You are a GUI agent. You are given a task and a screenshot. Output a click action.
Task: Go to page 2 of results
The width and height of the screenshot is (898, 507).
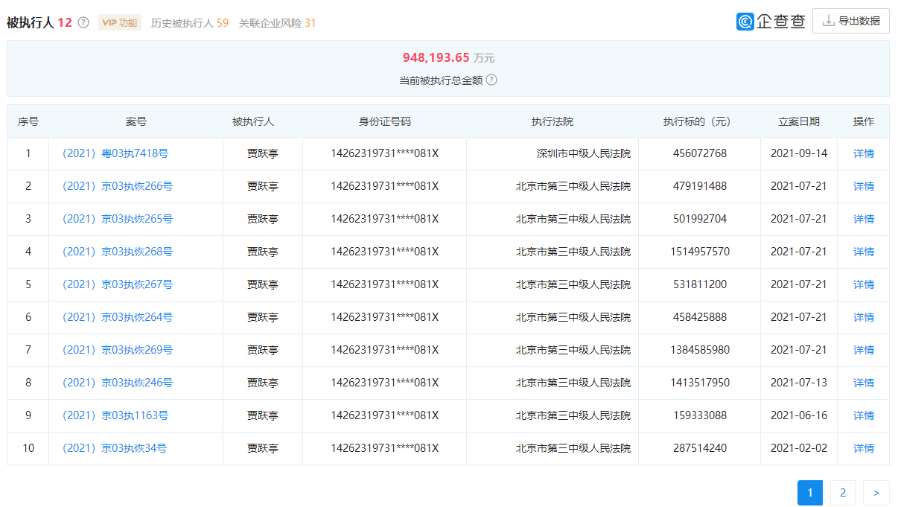[x=842, y=493]
